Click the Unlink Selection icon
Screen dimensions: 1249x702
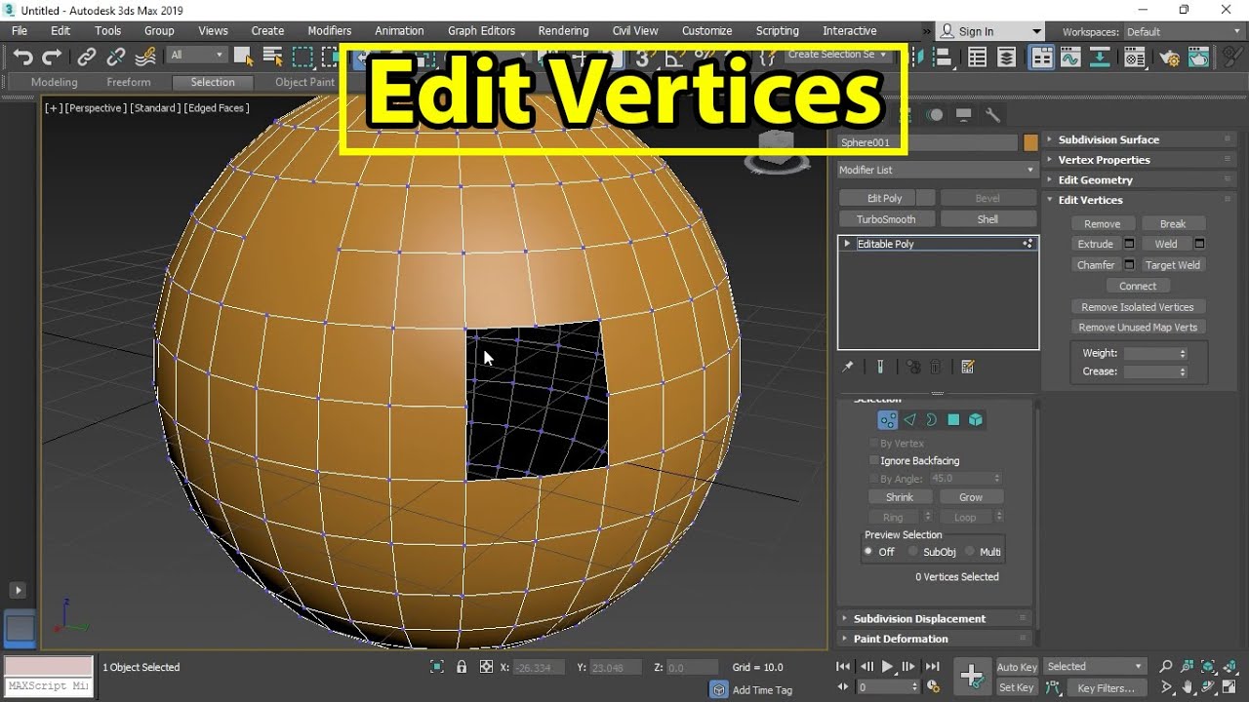point(116,57)
